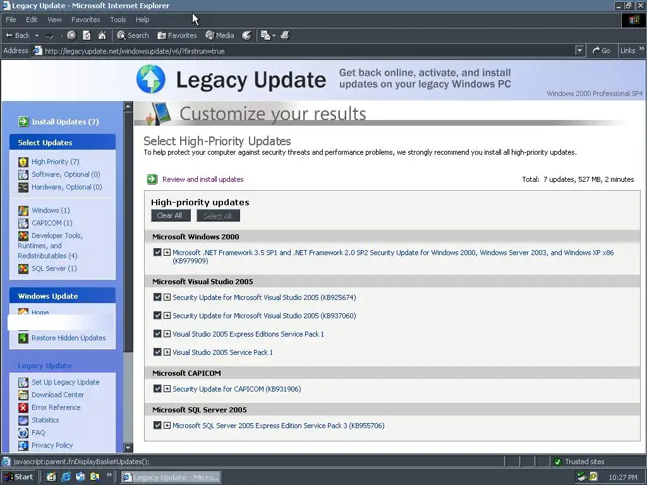Click the High Priority shield icon
The height and width of the screenshot is (485, 647).
pos(23,162)
